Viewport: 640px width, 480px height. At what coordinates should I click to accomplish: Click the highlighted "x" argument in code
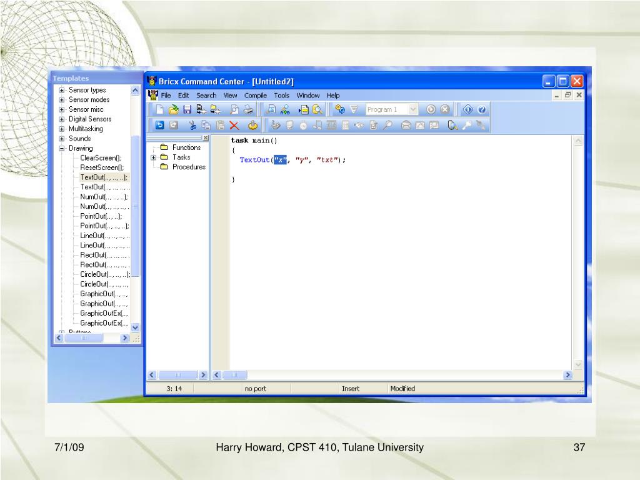click(280, 160)
